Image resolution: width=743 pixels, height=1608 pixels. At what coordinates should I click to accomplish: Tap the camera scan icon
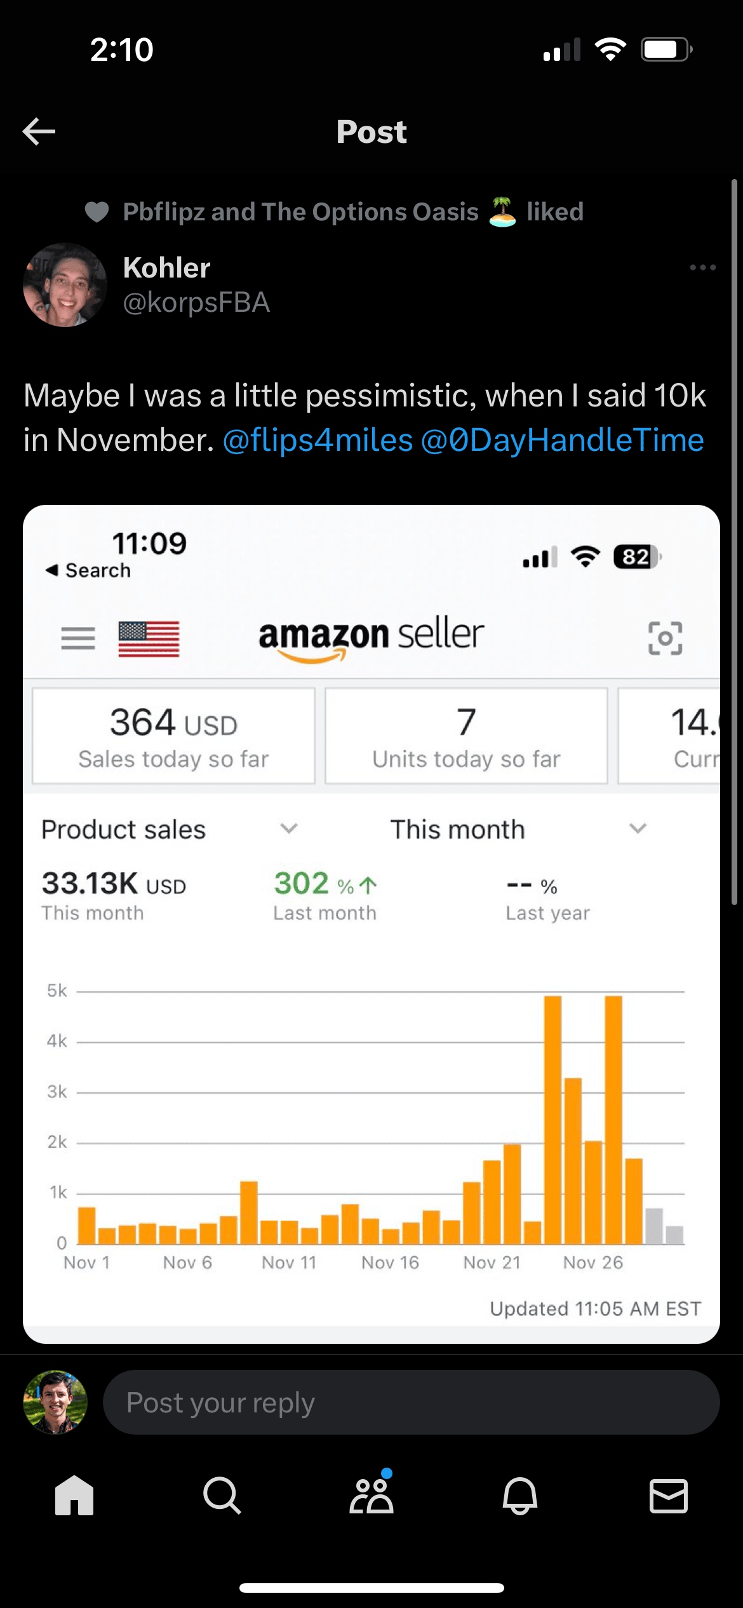[x=665, y=638]
